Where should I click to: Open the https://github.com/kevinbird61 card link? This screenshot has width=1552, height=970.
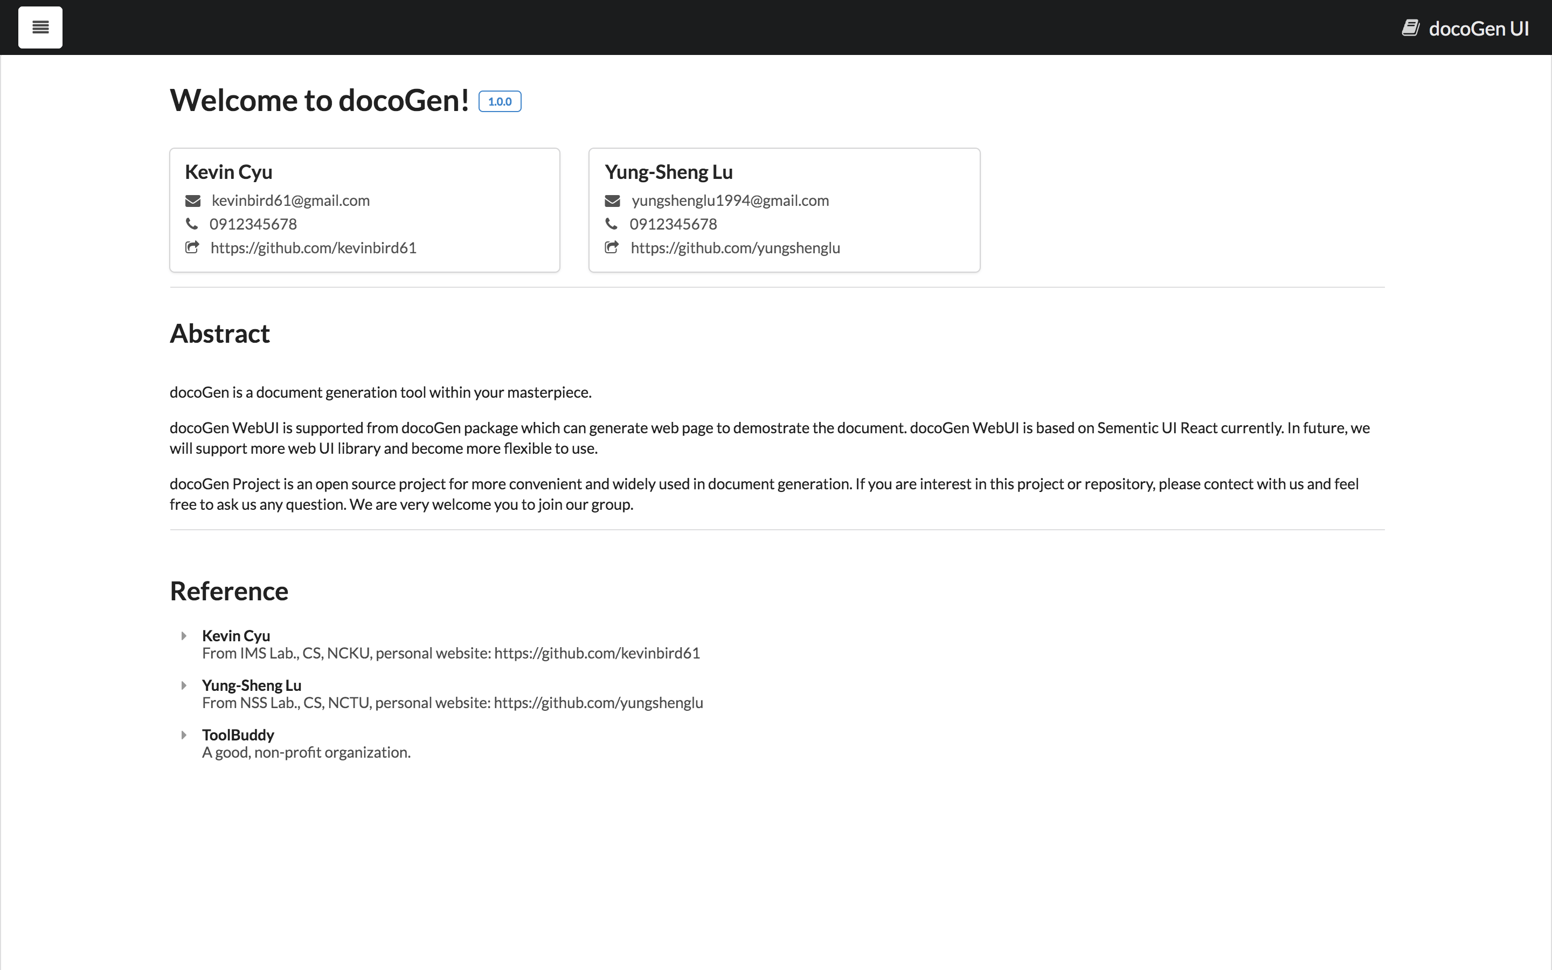[x=313, y=248]
